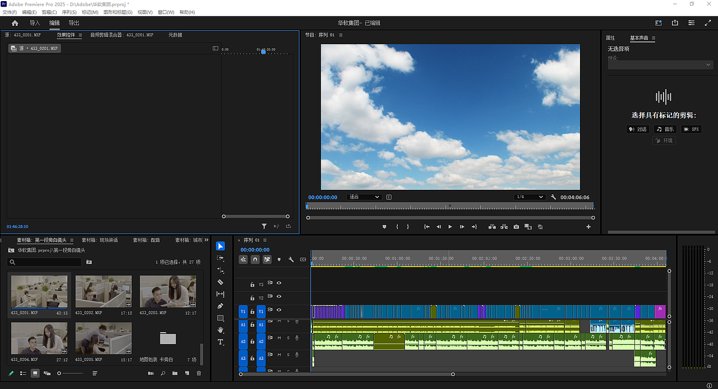Open the 元数据 panel tab
This screenshot has width=718, height=389.
point(175,35)
